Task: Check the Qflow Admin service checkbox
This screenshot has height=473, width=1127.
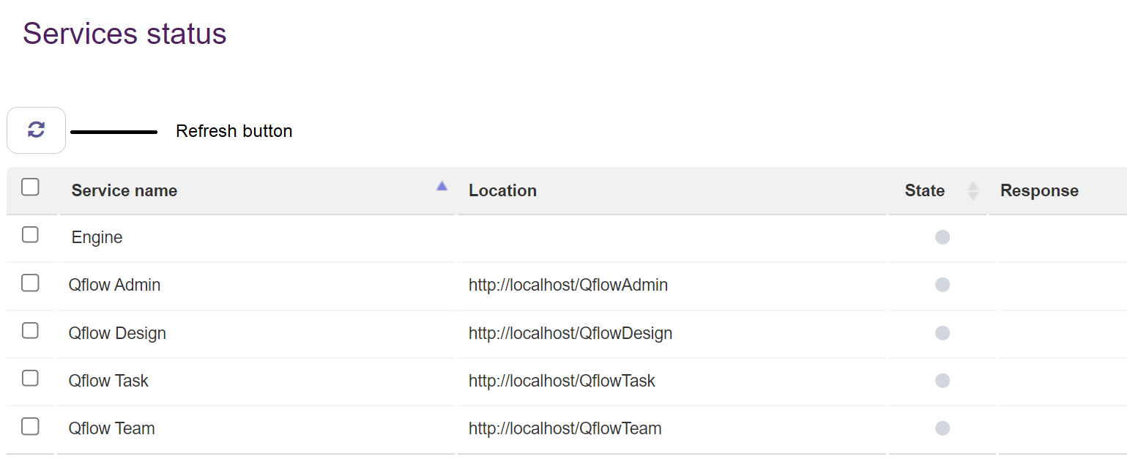Action: 30,283
